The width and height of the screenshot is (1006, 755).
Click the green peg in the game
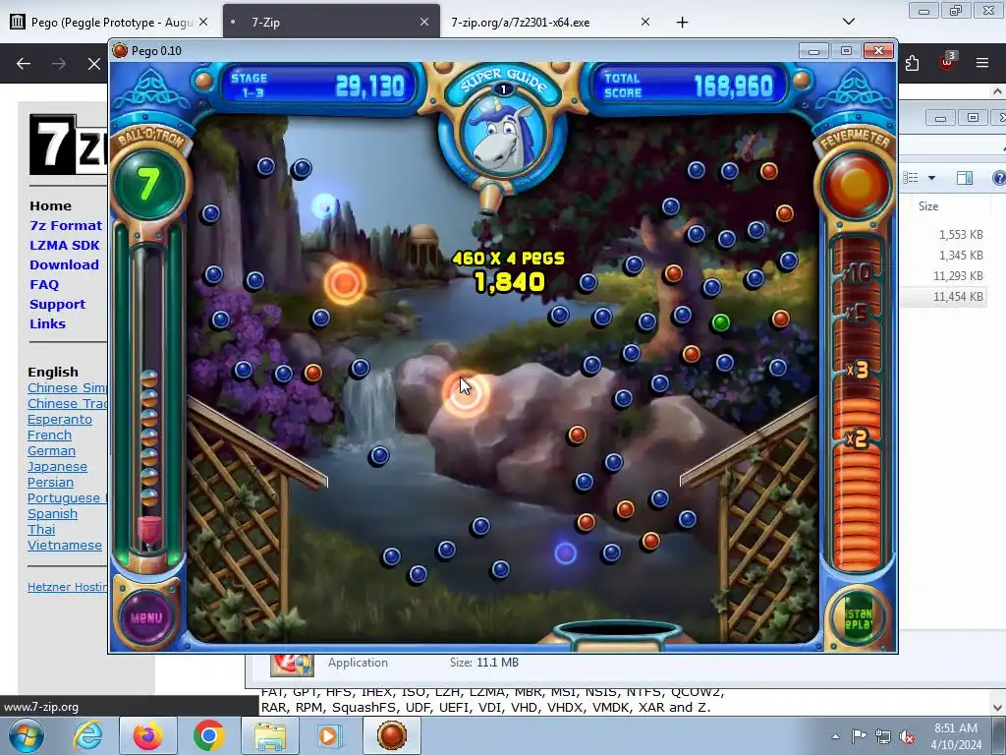[x=720, y=322]
